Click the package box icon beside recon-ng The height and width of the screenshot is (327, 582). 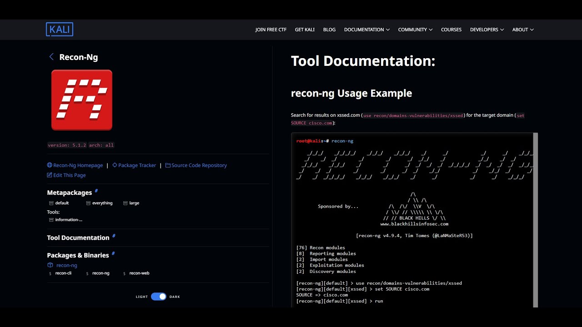[50, 265]
